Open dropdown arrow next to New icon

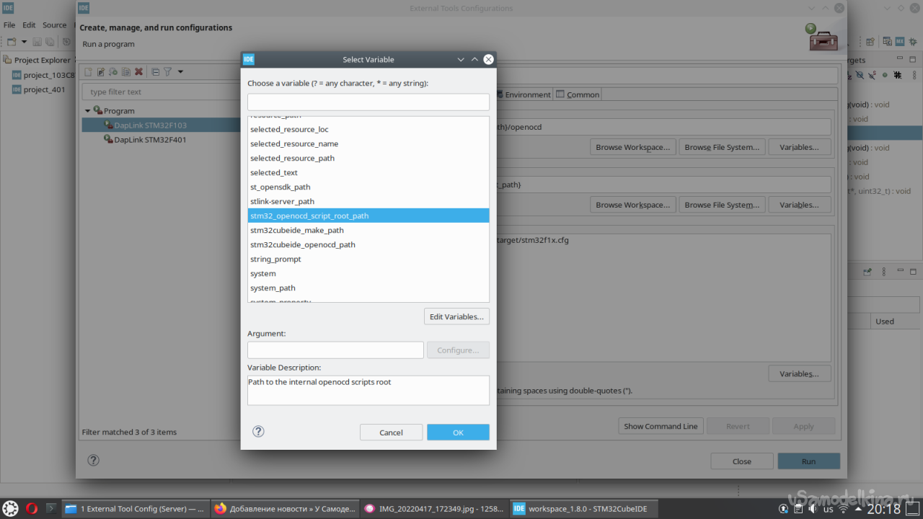pos(24,42)
